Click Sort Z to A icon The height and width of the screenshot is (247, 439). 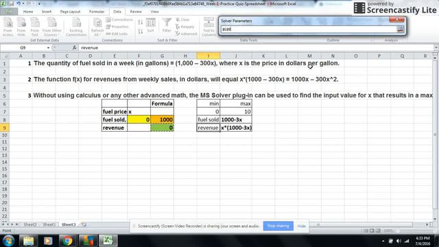140,31
